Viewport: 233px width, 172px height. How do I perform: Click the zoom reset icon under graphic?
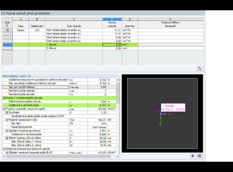[199, 156]
